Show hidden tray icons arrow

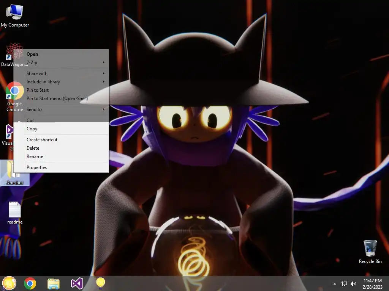pyautogui.click(x=335, y=284)
